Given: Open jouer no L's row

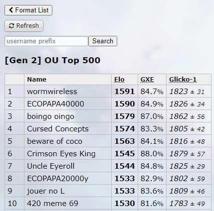Looking at the screenshot, I should (46, 191).
